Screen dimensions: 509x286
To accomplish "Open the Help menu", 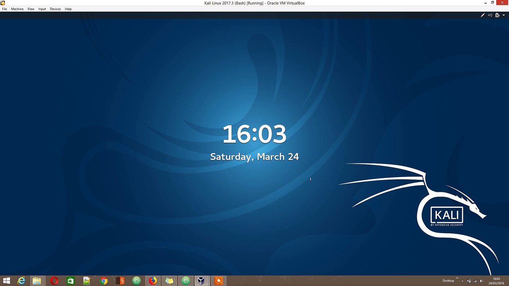I will (68, 9).
